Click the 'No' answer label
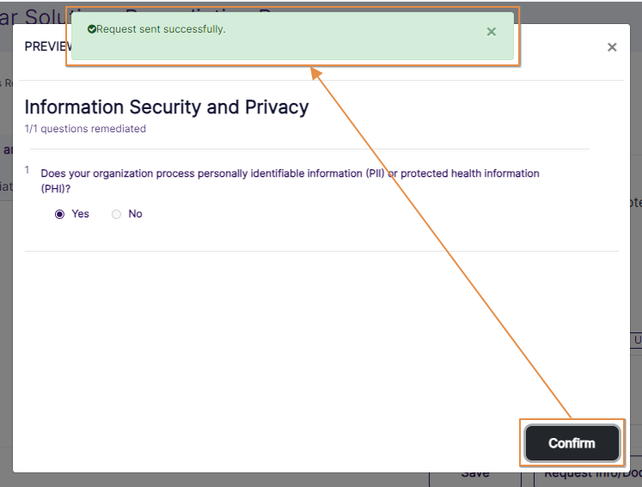The width and height of the screenshot is (642, 487). (x=135, y=214)
